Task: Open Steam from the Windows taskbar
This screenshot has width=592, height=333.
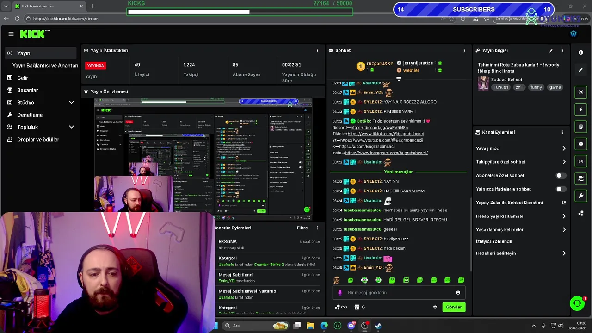Action: 378,326
